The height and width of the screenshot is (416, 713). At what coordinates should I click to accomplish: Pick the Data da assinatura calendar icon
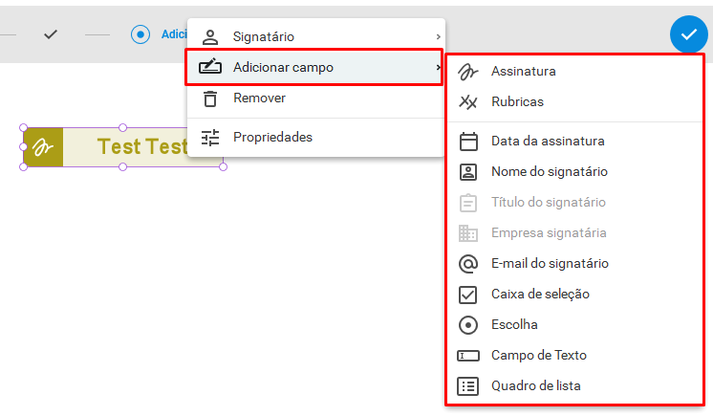coord(468,142)
